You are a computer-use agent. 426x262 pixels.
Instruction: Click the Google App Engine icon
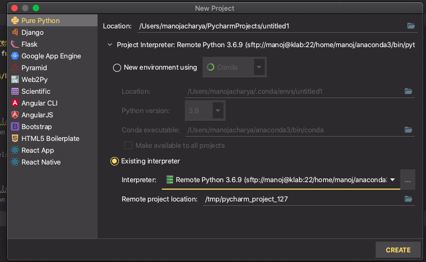[x=15, y=56]
